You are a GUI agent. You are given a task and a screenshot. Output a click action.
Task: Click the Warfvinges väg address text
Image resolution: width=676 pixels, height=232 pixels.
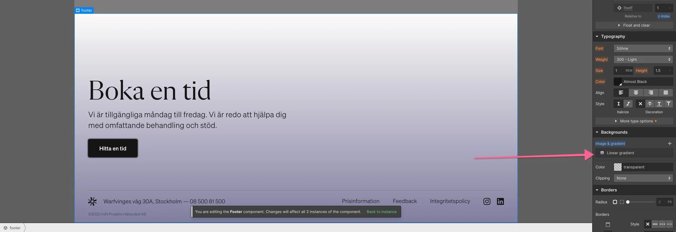click(x=164, y=202)
